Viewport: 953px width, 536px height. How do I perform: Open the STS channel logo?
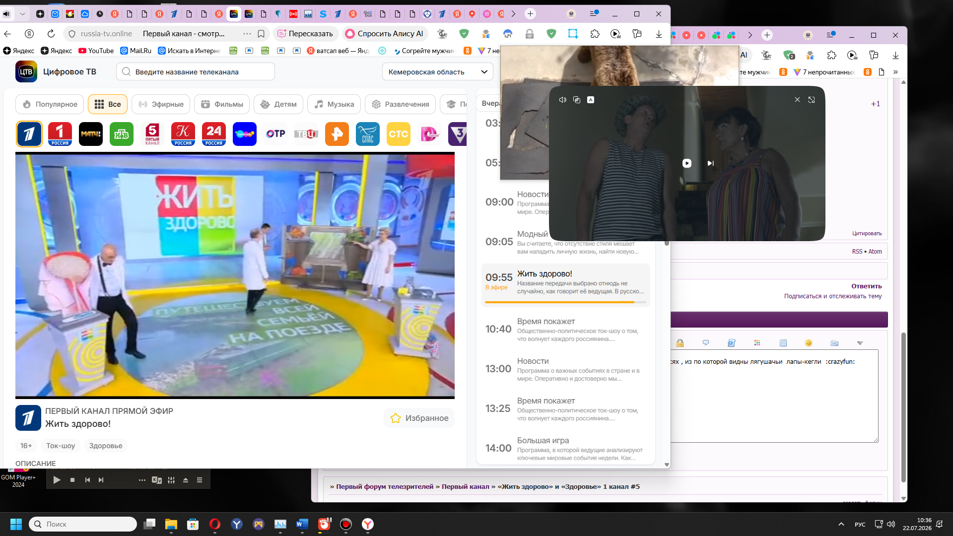click(399, 134)
